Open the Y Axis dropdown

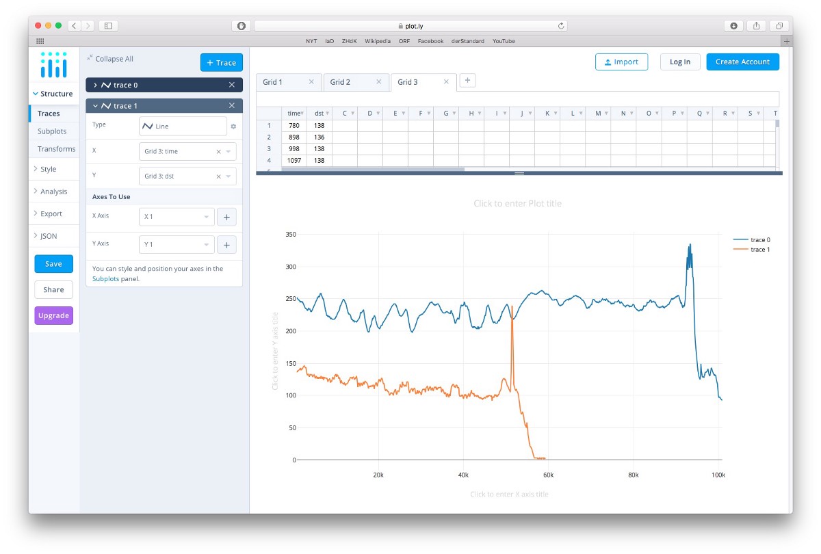tap(177, 245)
